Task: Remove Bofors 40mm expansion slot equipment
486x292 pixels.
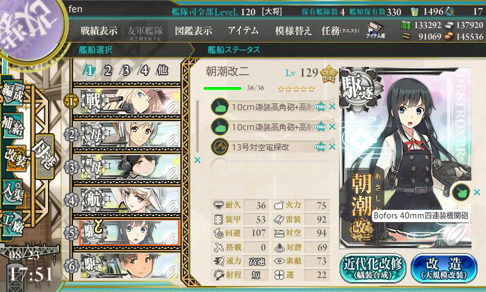Action: [x=477, y=192]
